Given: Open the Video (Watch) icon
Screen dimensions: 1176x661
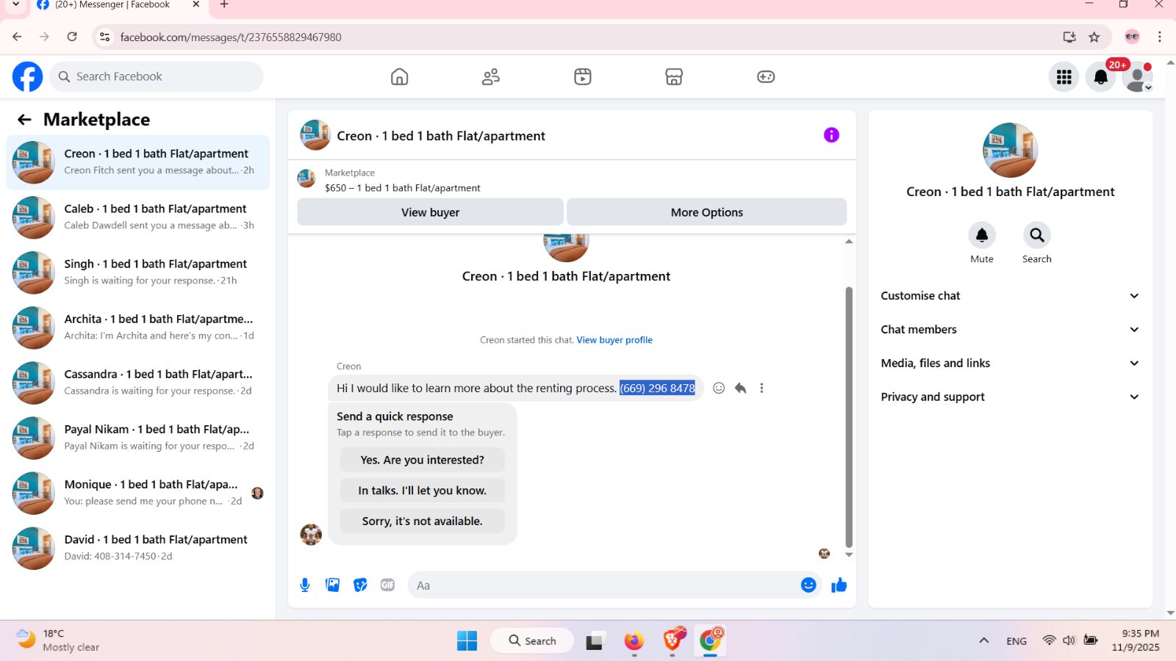Looking at the screenshot, I should point(583,76).
